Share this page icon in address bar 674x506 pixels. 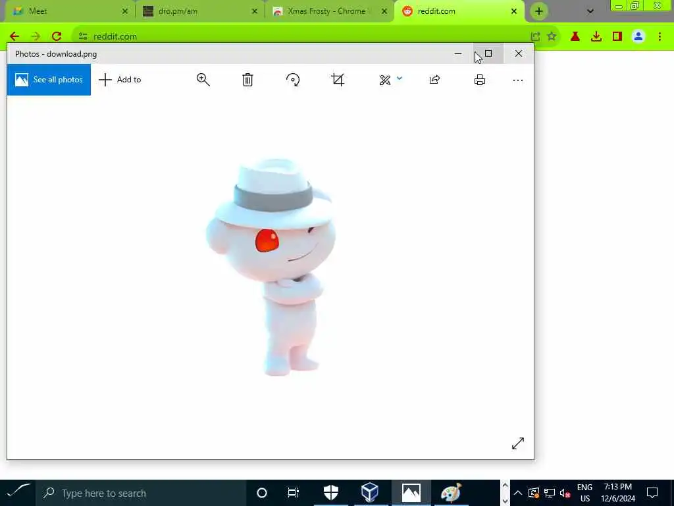[x=535, y=37]
